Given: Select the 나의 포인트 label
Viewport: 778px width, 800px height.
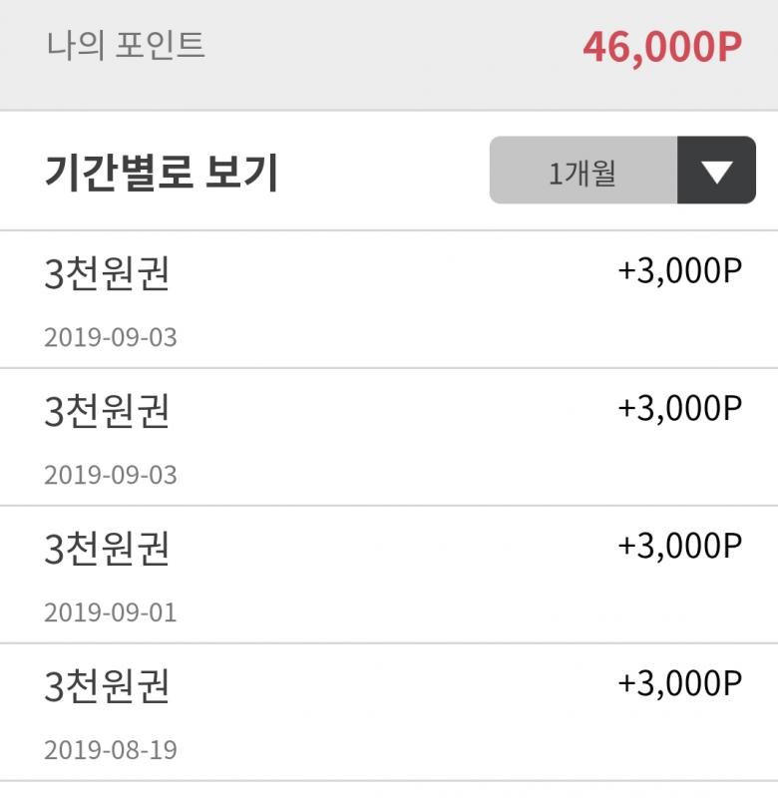Looking at the screenshot, I should click(x=126, y=46).
